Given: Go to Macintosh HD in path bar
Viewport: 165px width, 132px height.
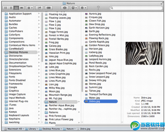Looking at the screenshot, I should point(13,129).
